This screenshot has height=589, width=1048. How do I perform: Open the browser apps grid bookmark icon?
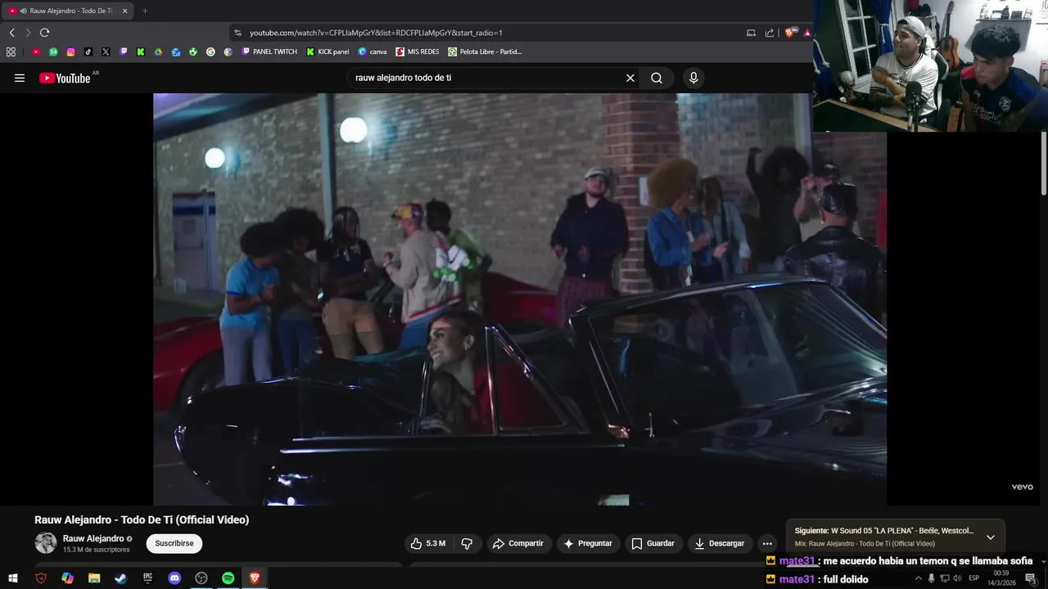(11, 52)
